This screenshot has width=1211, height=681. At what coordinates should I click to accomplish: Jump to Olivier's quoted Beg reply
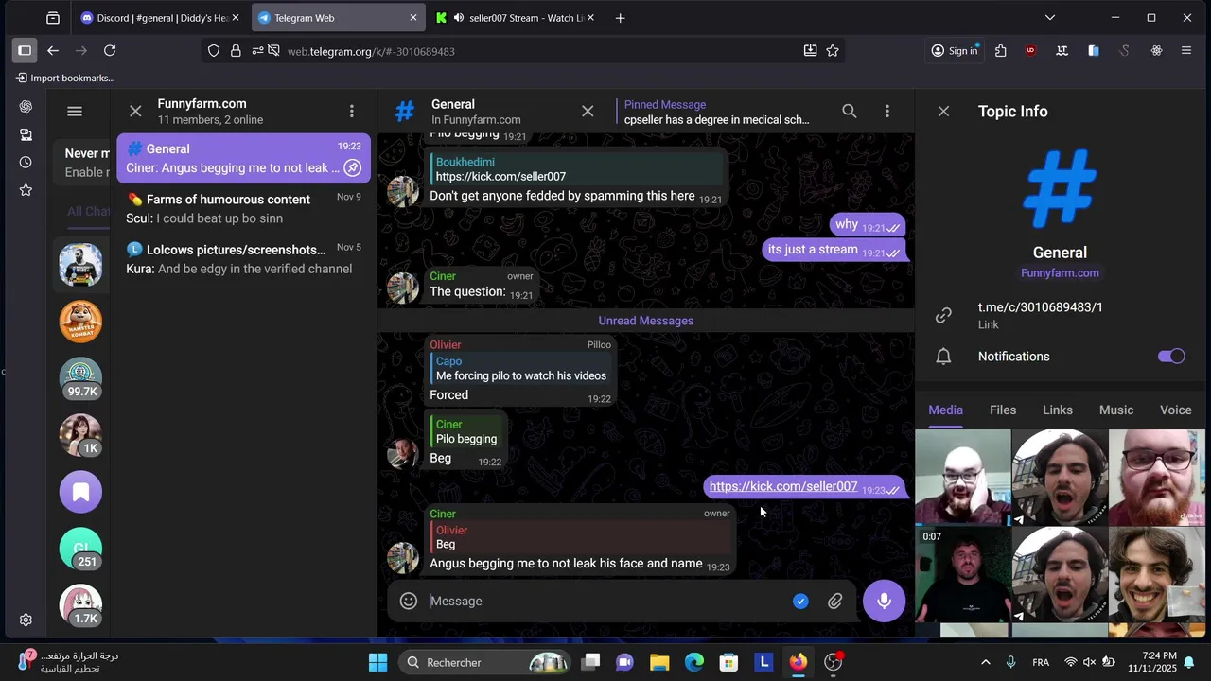(x=582, y=537)
